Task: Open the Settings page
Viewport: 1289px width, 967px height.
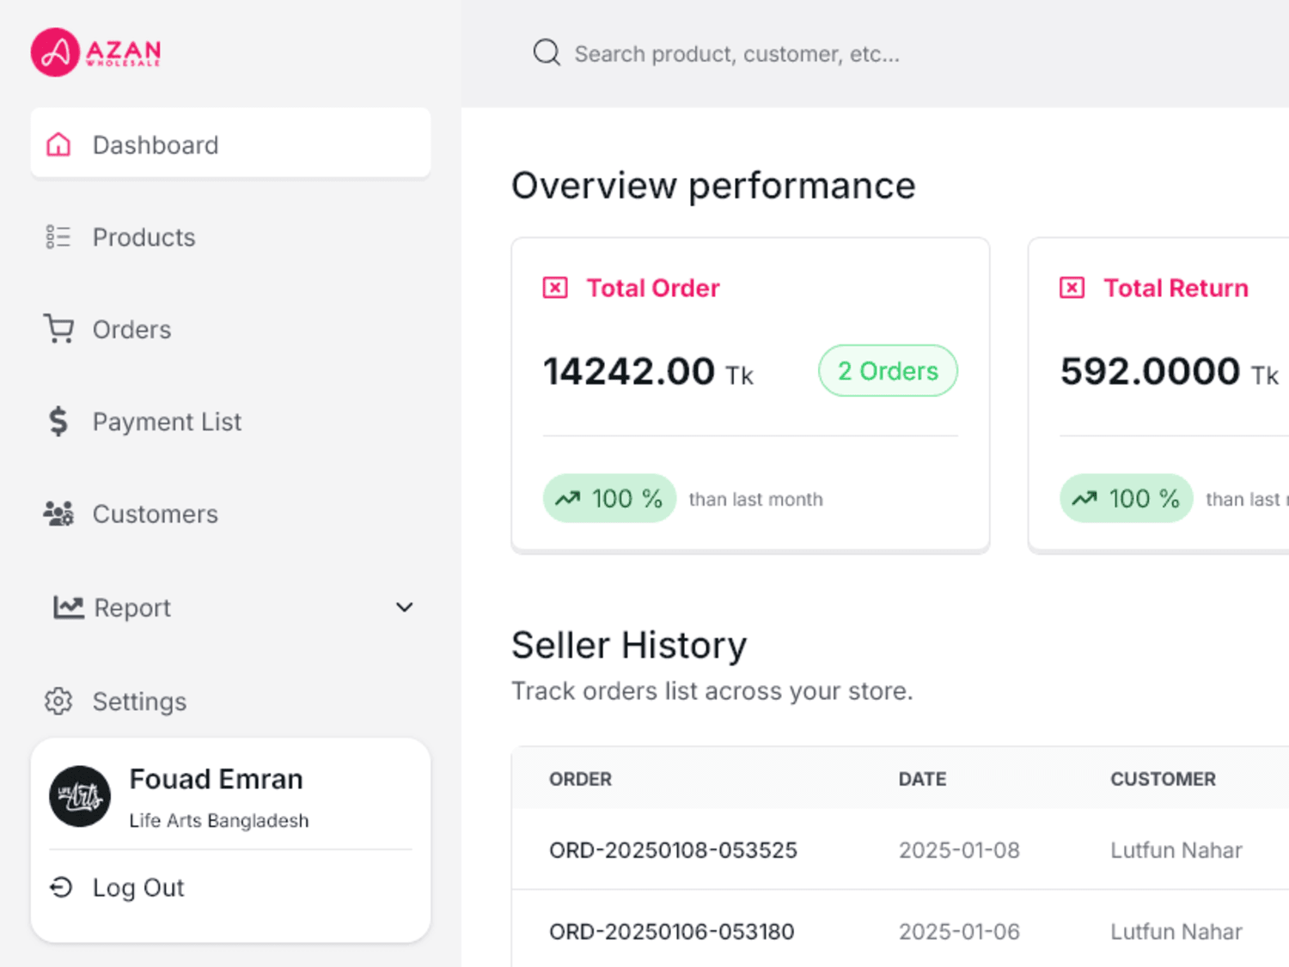Action: (x=230, y=701)
